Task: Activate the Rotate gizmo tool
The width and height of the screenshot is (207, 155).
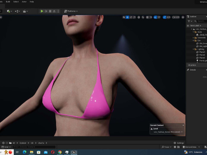Action: 131,17
